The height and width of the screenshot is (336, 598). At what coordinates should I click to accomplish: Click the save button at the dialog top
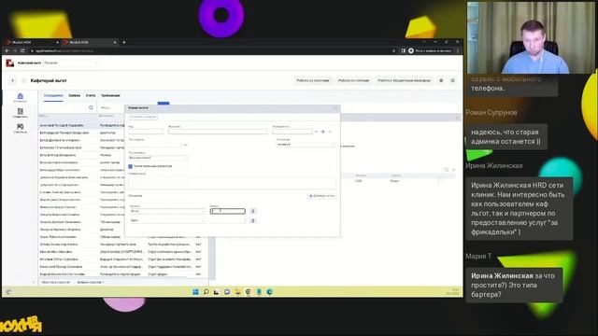pyautogui.click(x=142, y=117)
